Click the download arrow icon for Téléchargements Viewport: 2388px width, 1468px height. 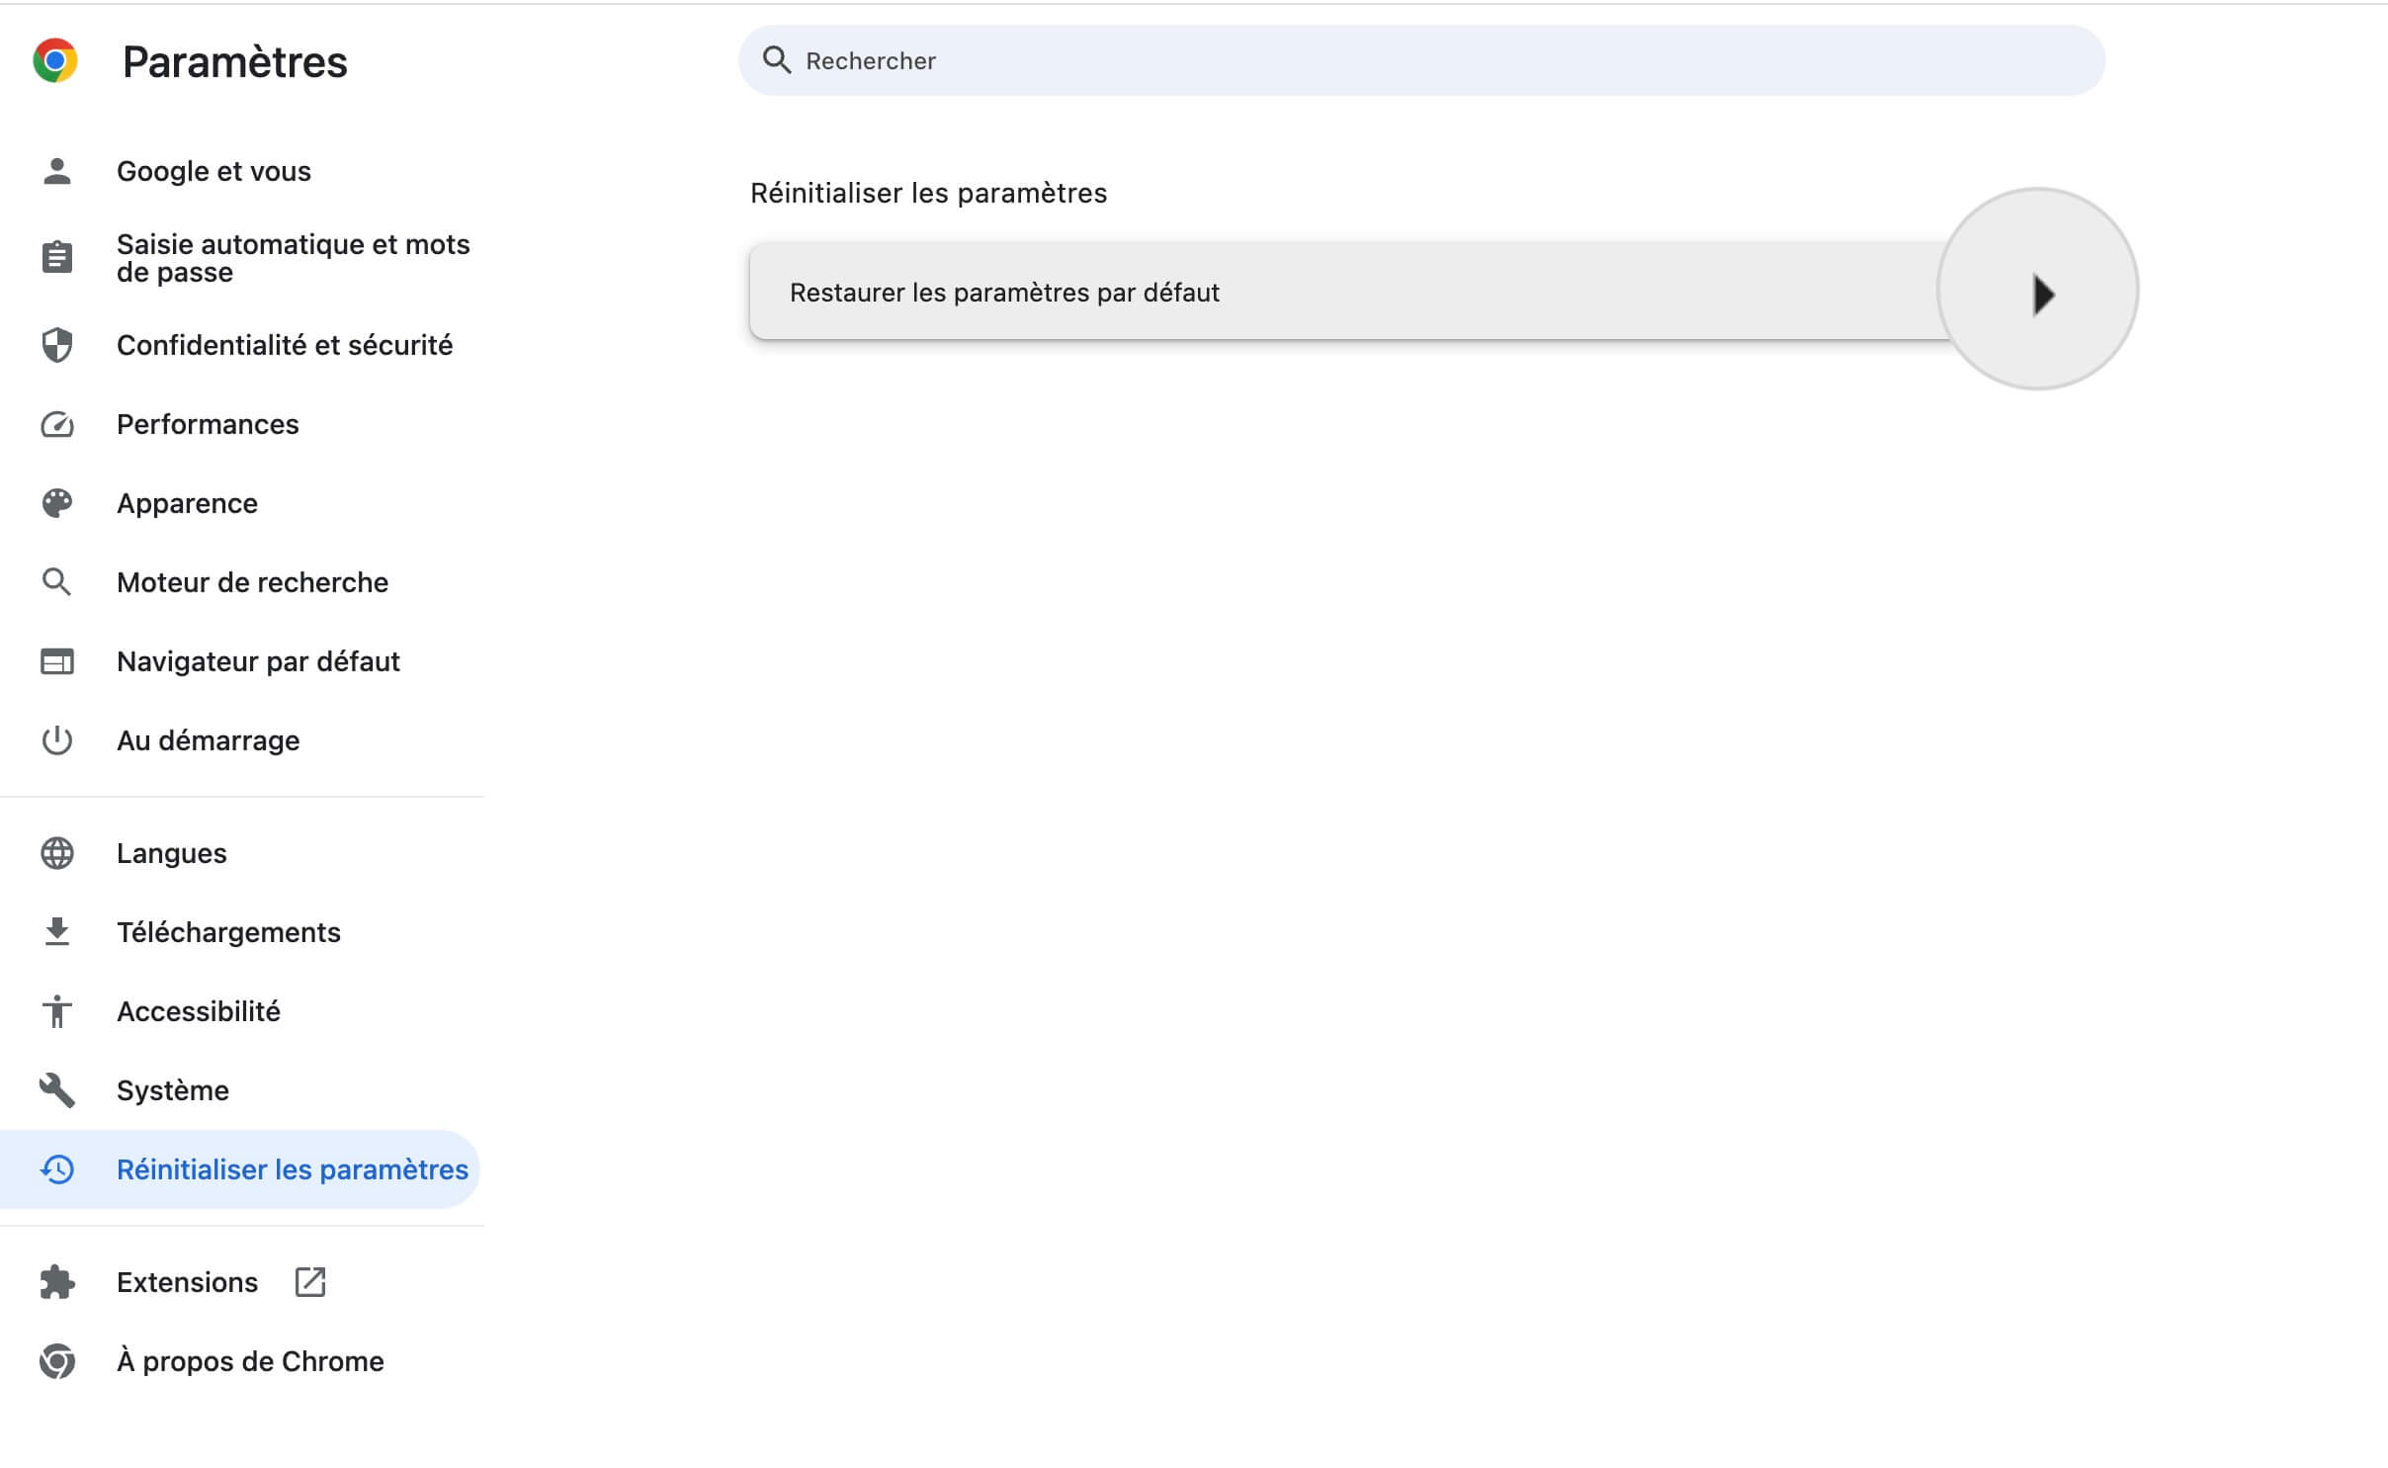pos(57,932)
